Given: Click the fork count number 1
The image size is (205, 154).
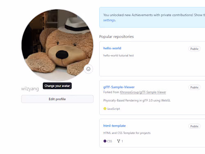Looking at the screenshot, I should 122,141.
